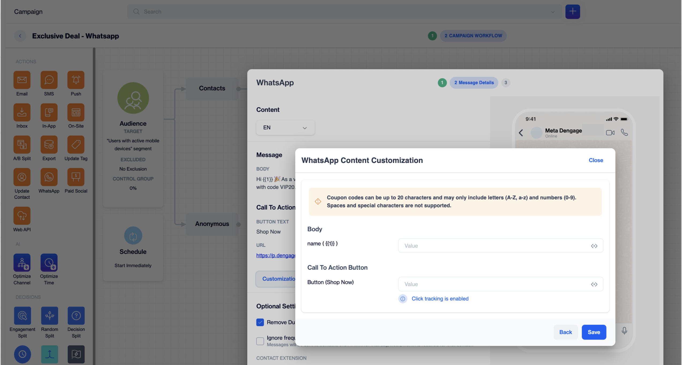Click the Back button in dialog
Image resolution: width=682 pixels, height=365 pixels.
tap(565, 332)
